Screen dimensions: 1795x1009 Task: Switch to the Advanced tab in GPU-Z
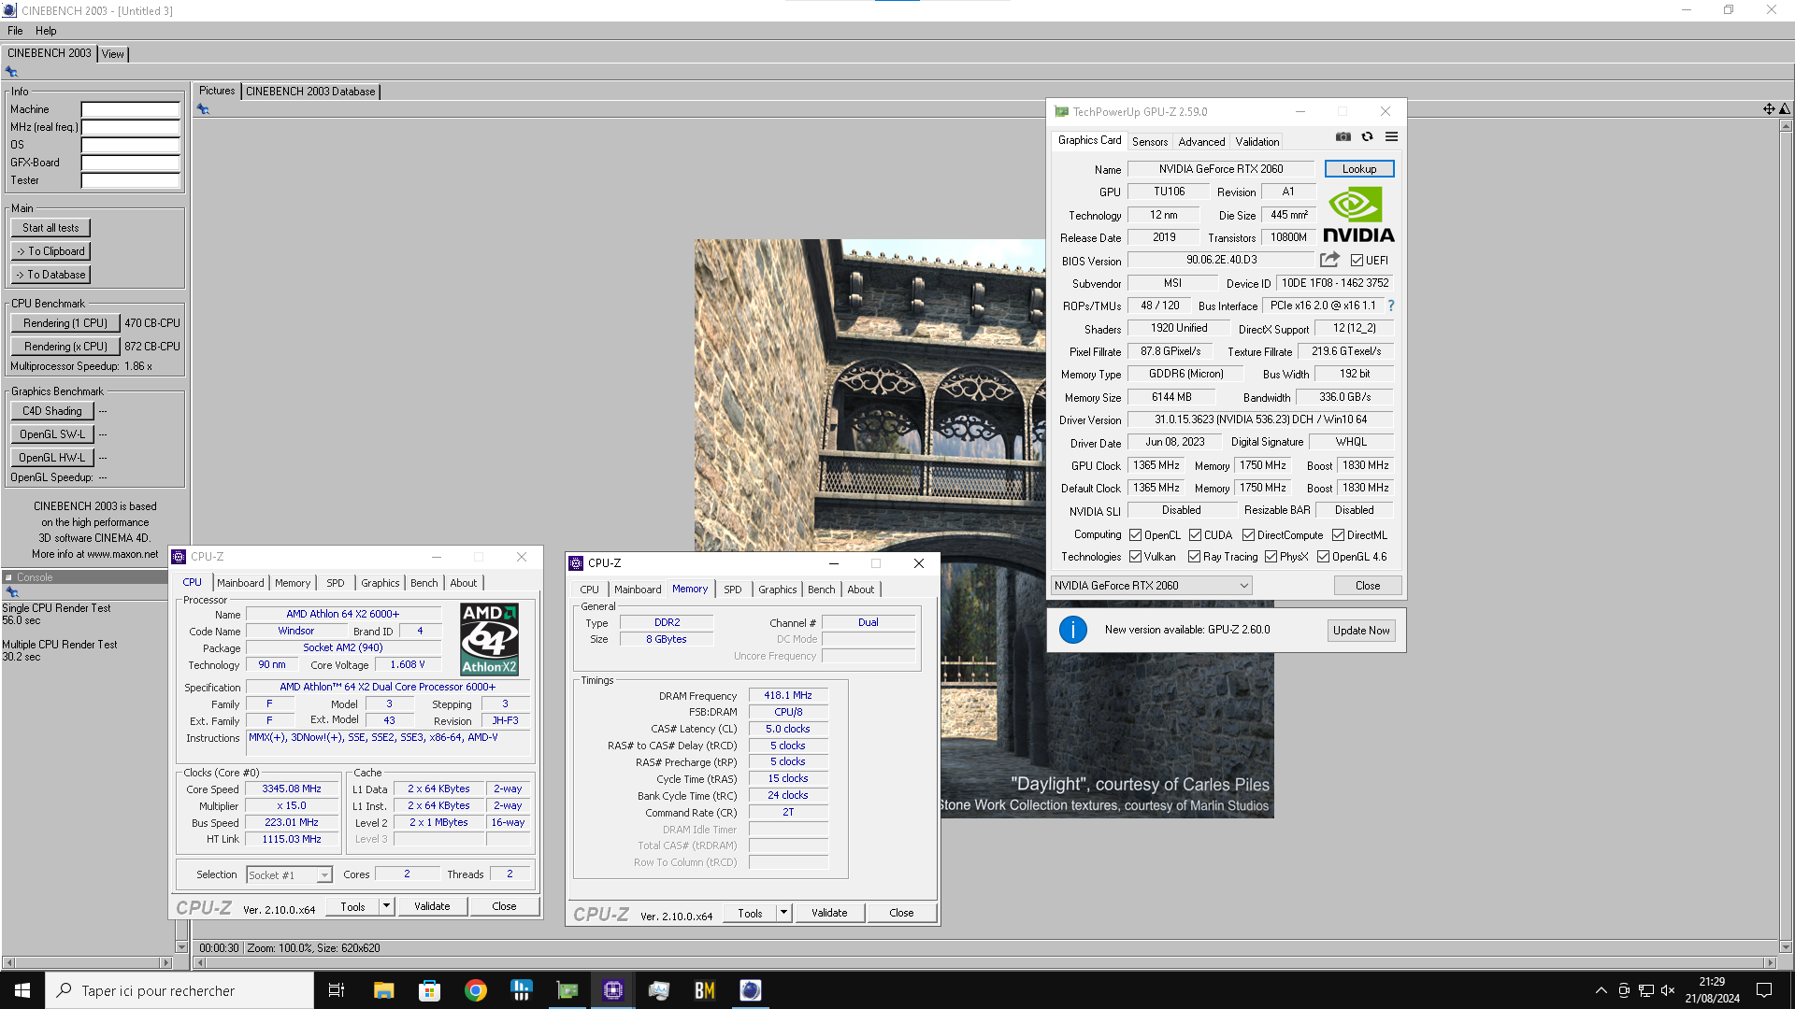[x=1201, y=142]
